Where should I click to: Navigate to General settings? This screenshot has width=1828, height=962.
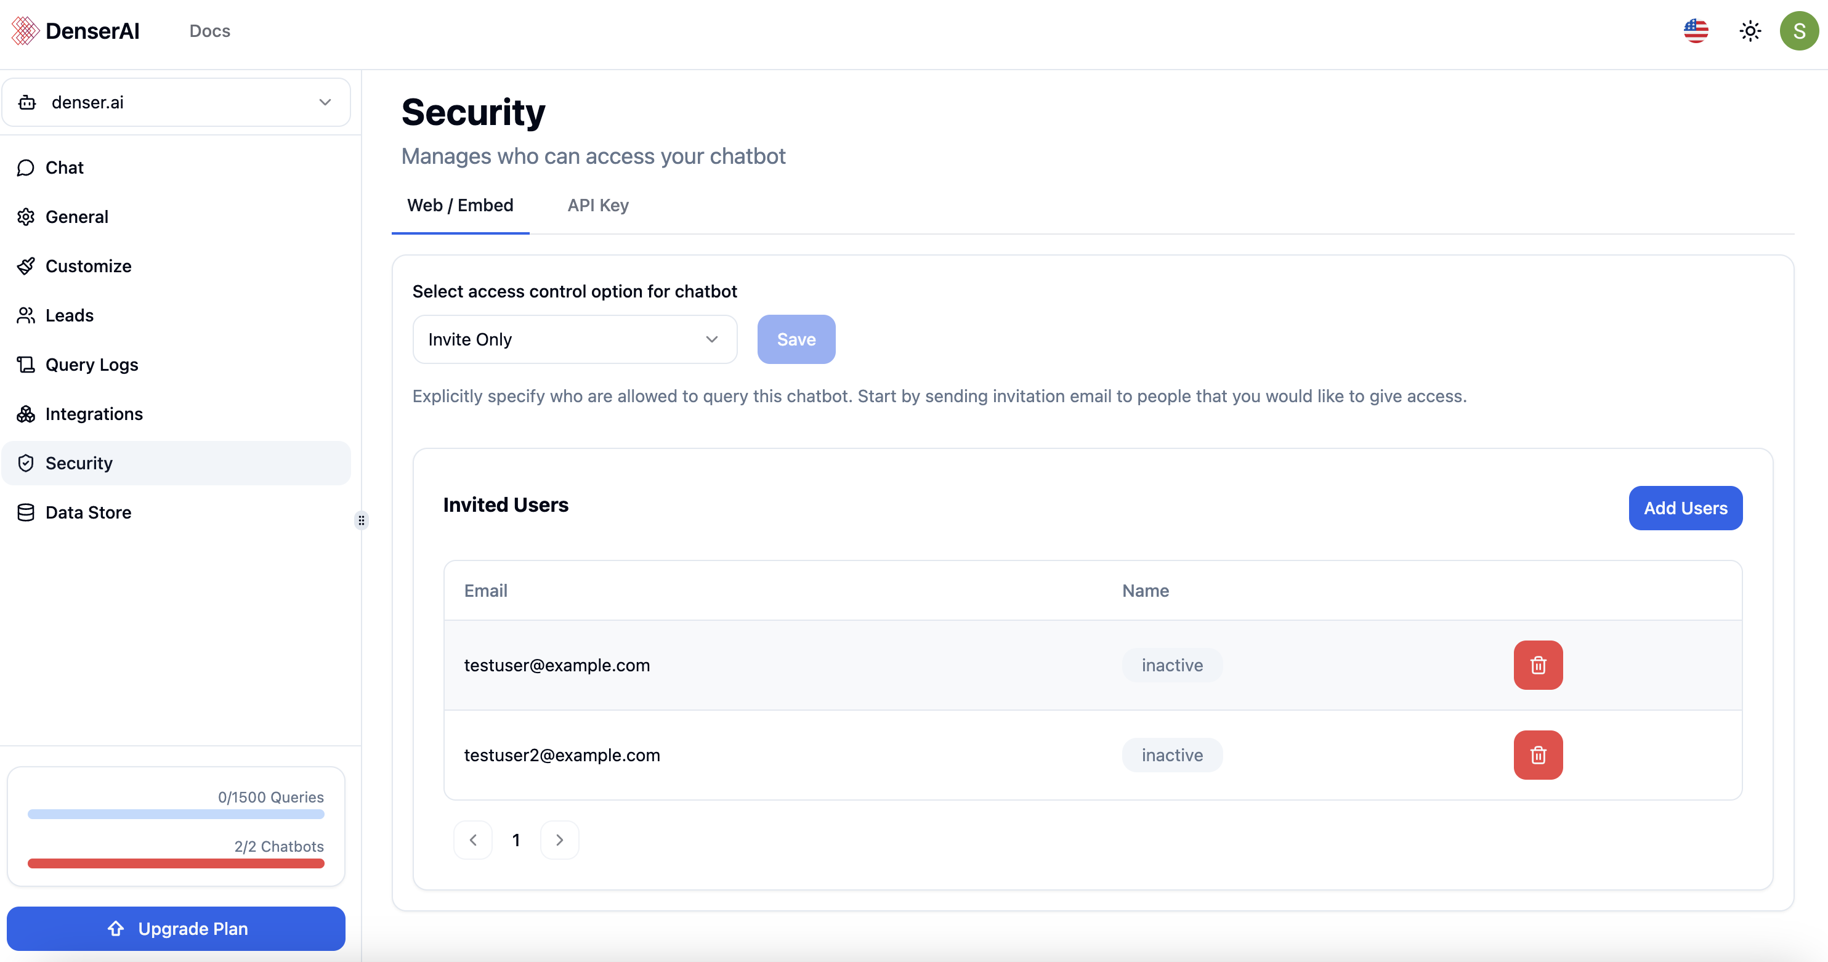click(x=76, y=216)
